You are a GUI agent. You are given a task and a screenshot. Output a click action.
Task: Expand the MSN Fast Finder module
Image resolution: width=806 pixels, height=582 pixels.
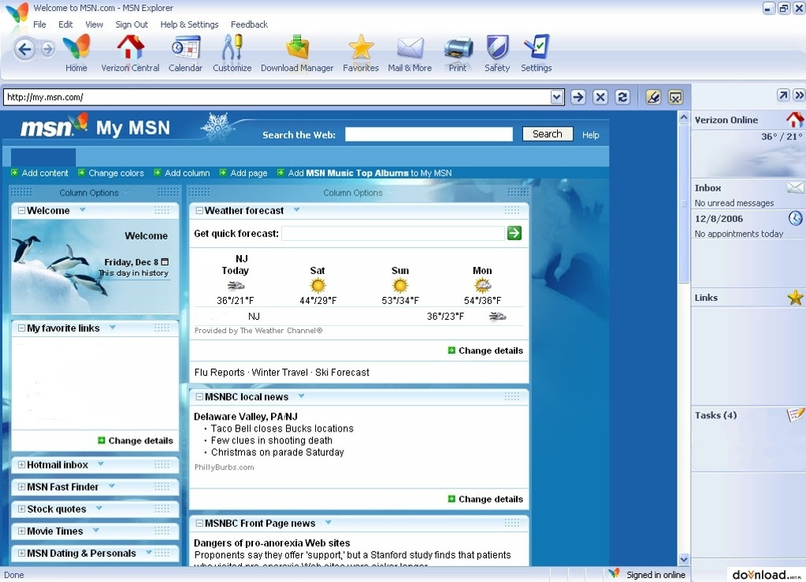pos(21,487)
